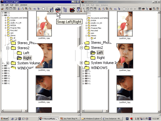161x121 pixels.
Task: Click the side-by-side view icon in right toolbar
Action: 140,9
